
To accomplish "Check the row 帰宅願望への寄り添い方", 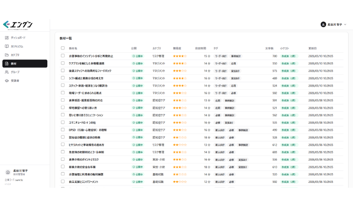I will (x=63, y=108).
